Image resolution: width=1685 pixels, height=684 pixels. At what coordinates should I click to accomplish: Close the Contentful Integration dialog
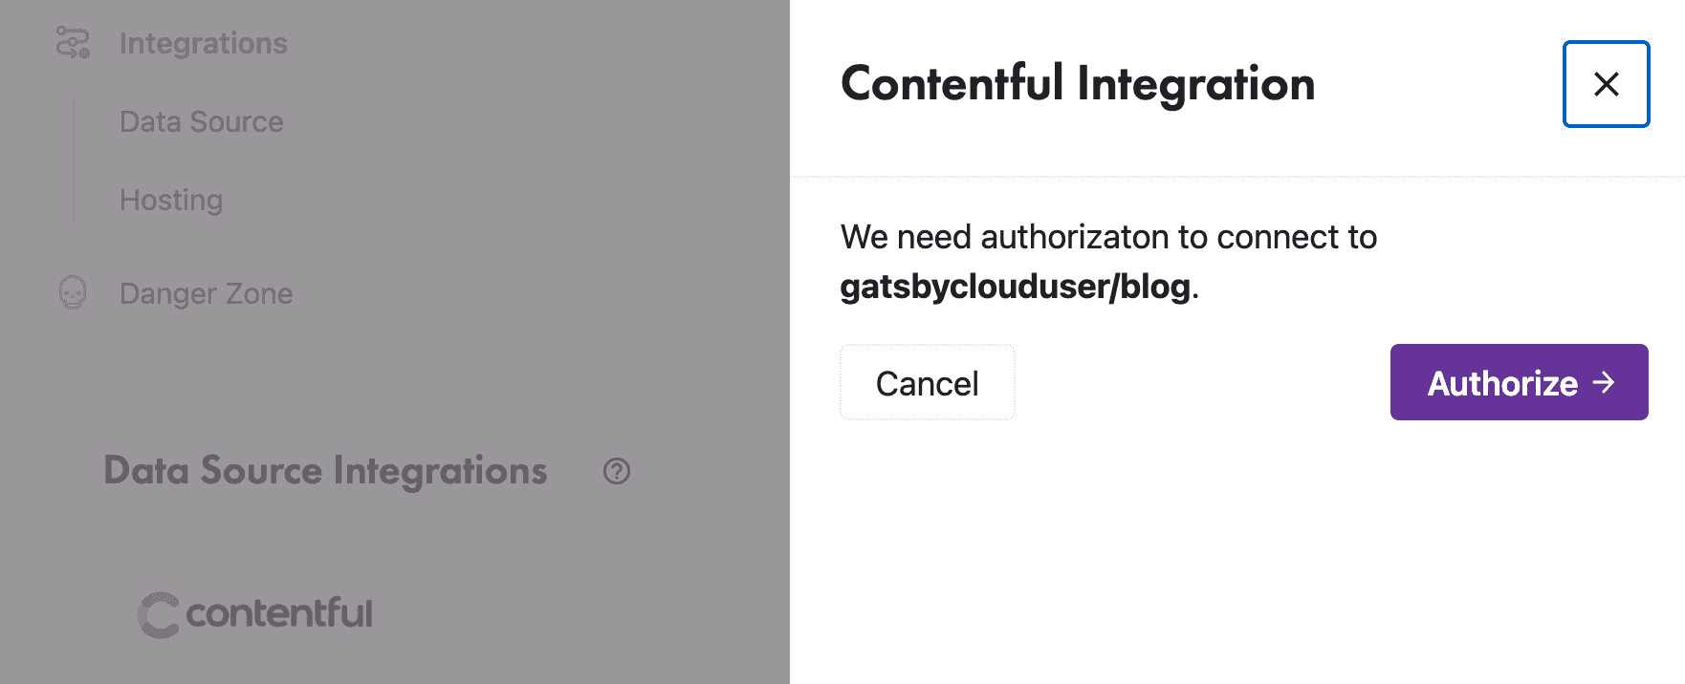click(x=1606, y=84)
